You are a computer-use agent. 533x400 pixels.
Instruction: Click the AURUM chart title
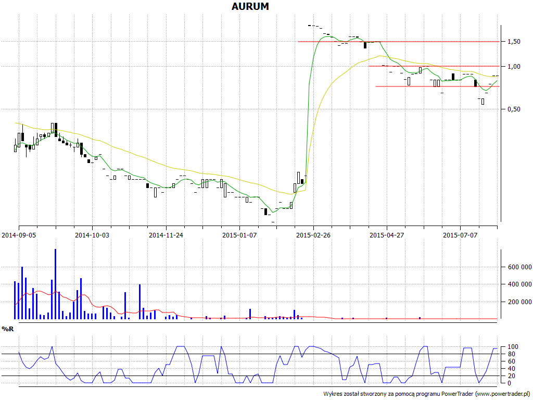point(250,6)
